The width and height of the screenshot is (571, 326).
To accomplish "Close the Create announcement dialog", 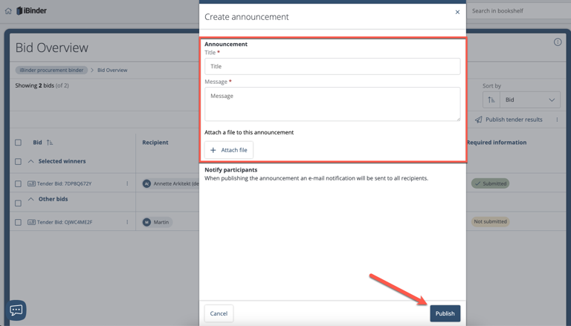I will [x=457, y=12].
